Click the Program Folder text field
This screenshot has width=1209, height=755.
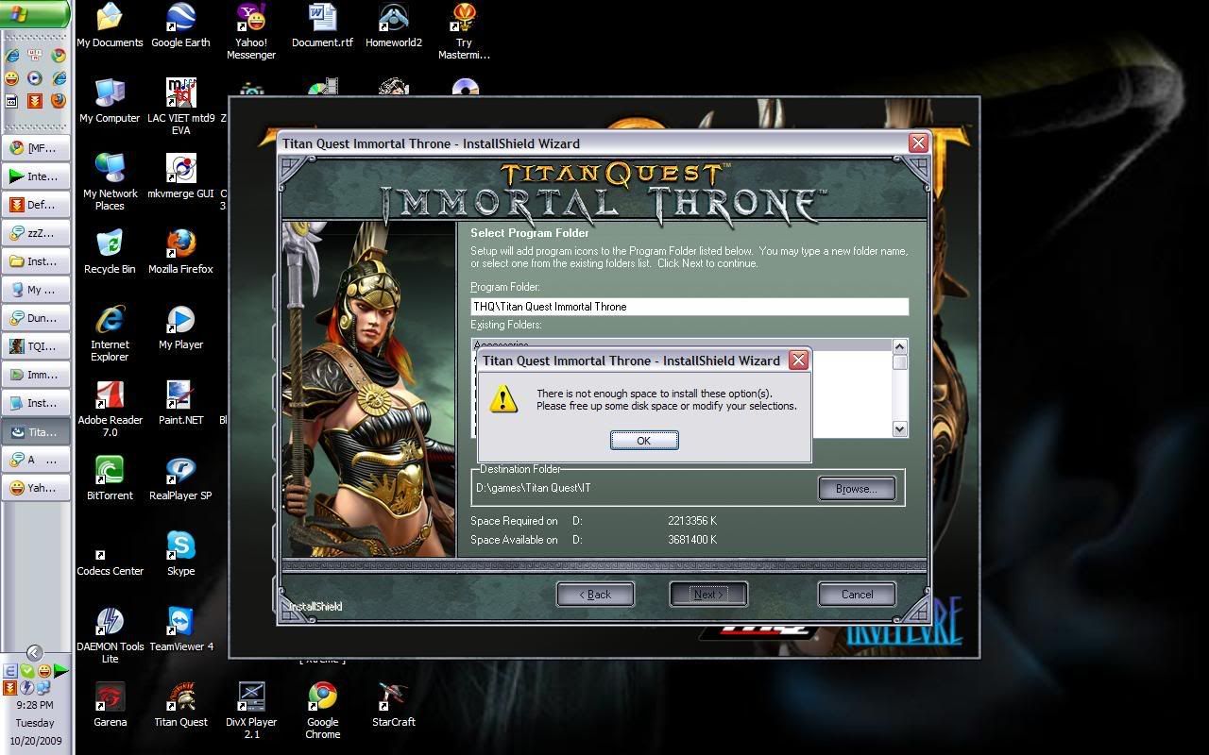point(690,307)
